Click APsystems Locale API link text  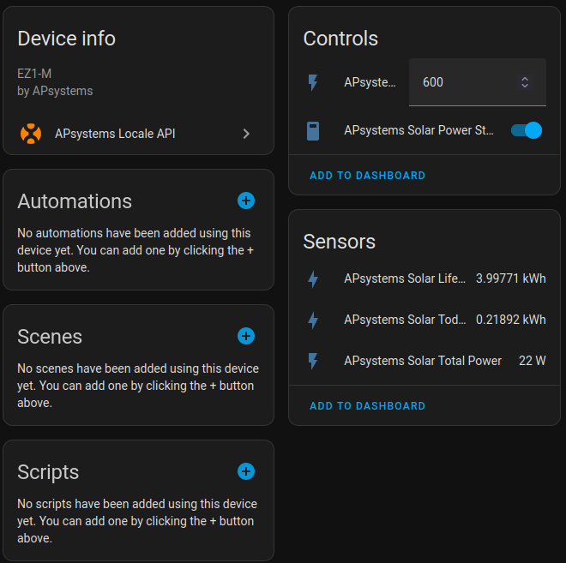coord(115,134)
